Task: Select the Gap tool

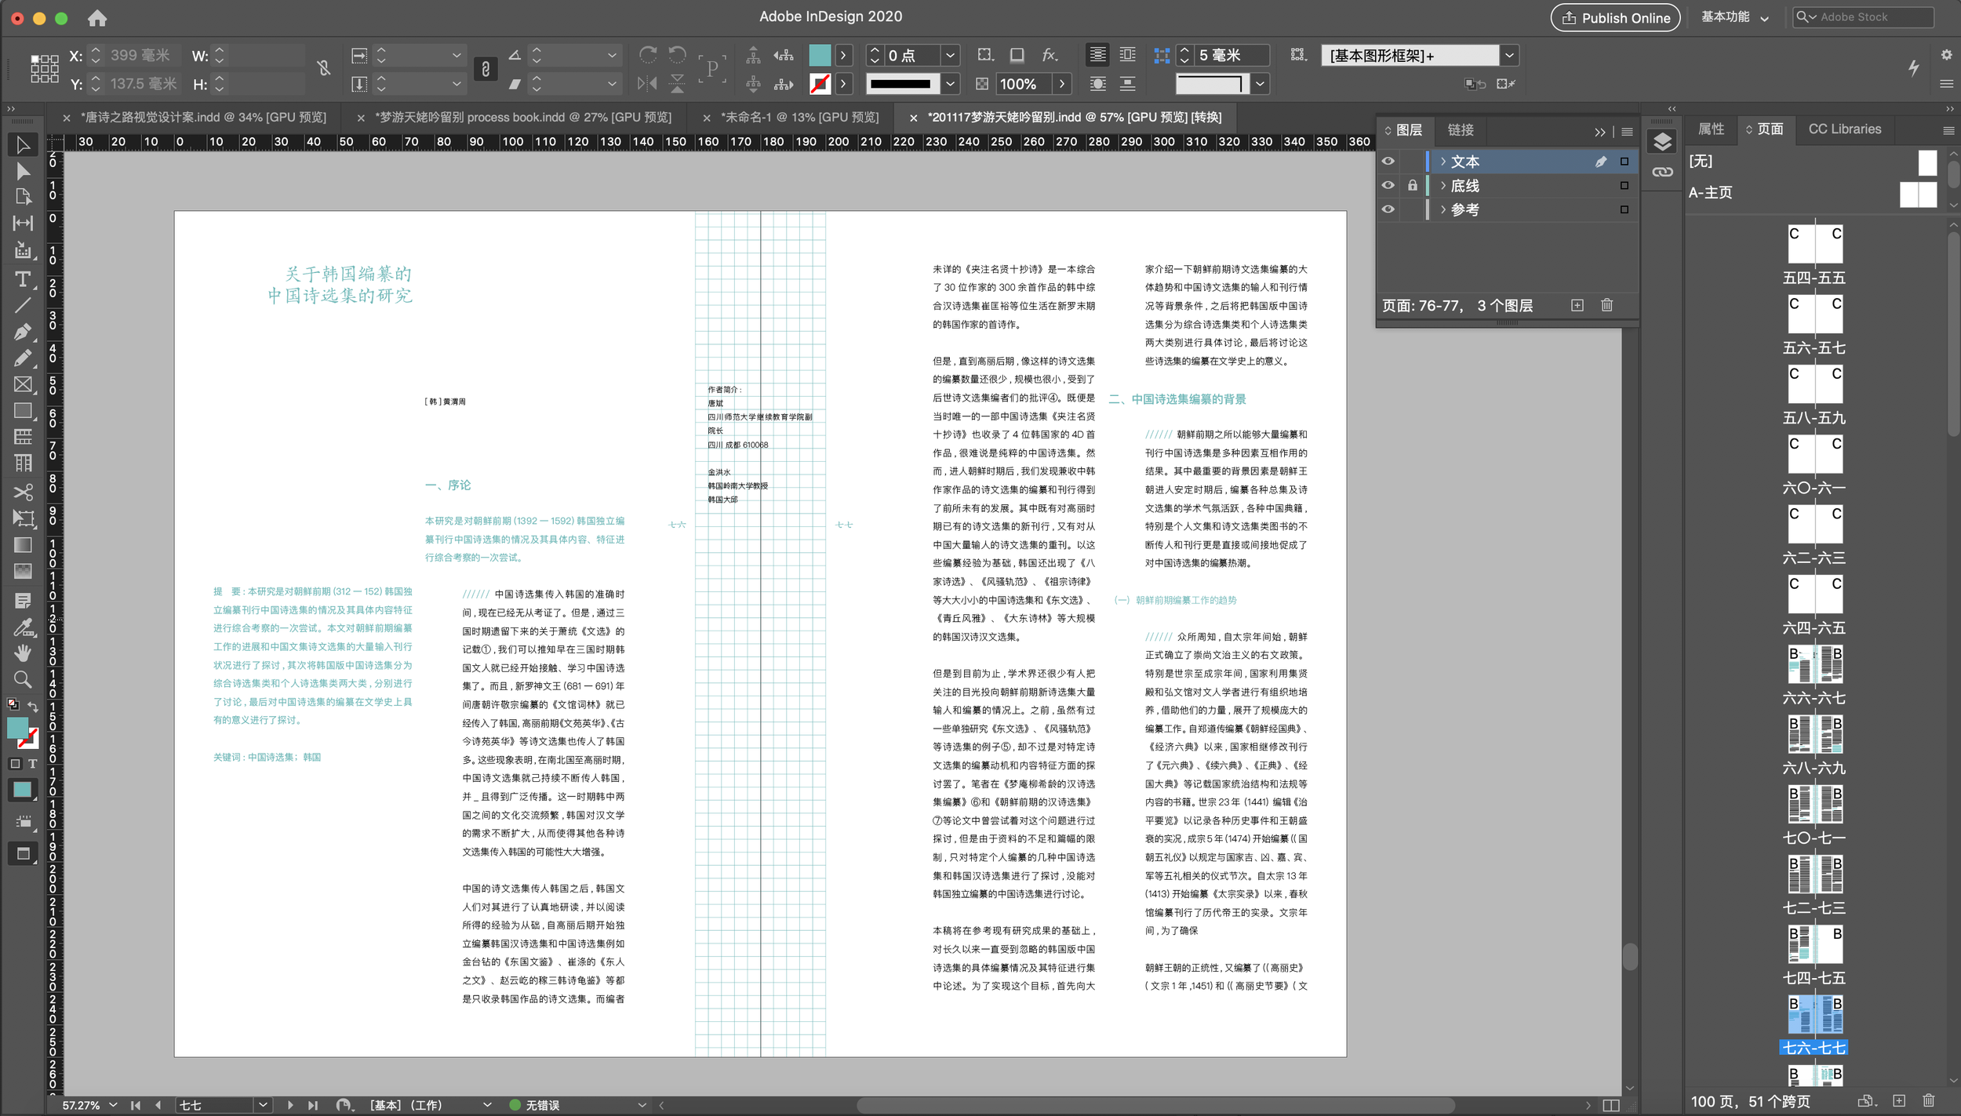Action: click(23, 224)
